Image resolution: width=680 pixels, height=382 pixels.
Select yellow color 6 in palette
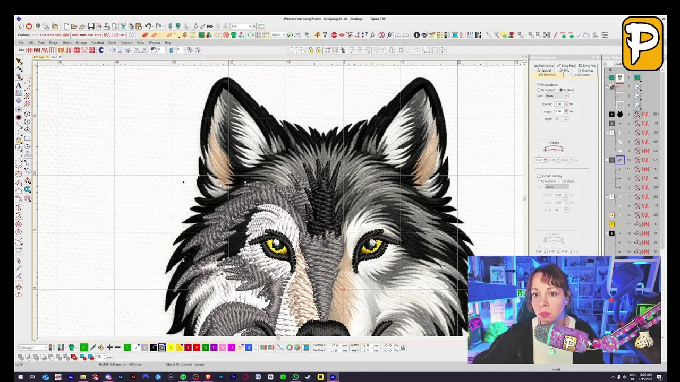coord(171,348)
